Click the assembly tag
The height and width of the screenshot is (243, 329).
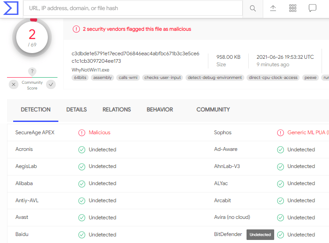[x=102, y=78]
